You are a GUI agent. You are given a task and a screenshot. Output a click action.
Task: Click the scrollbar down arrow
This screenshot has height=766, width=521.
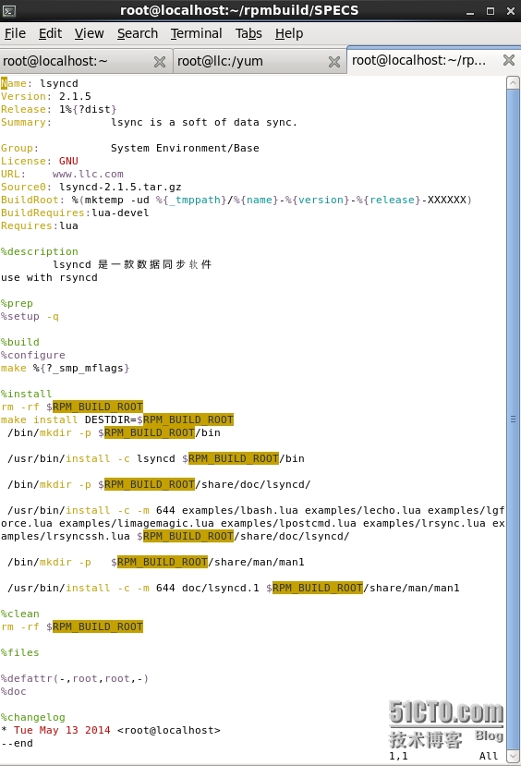click(513, 756)
